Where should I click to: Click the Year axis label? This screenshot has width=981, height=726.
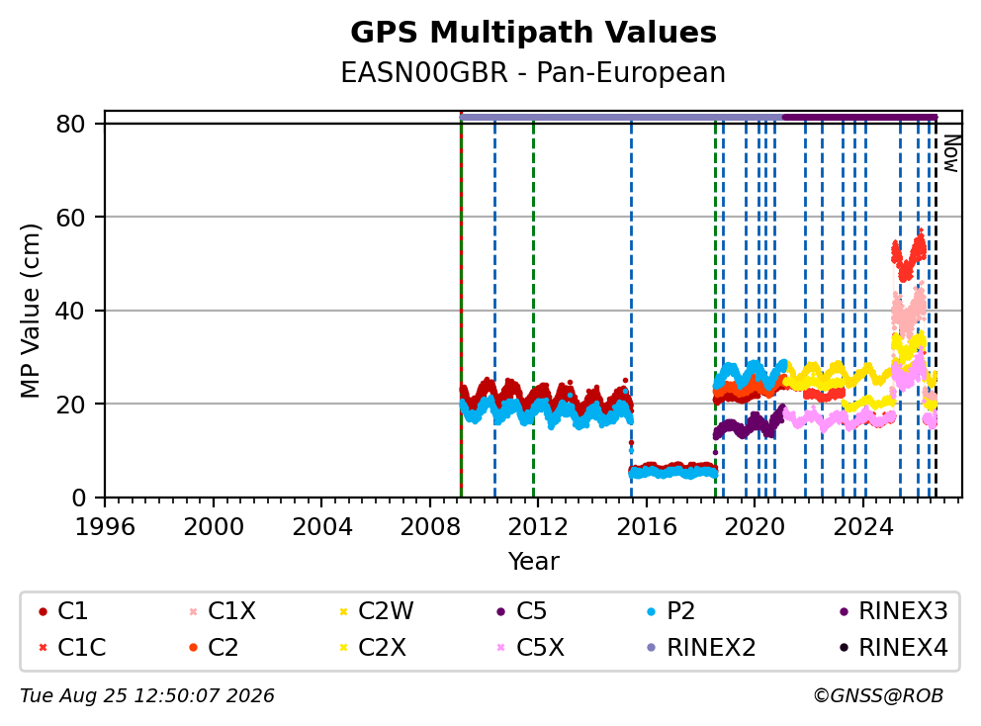click(x=533, y=561)
